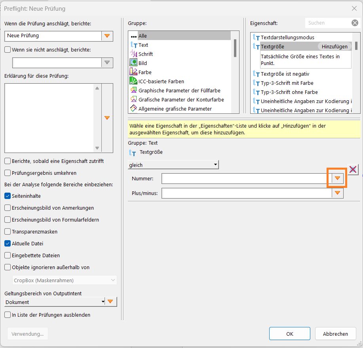
Task: Click the Suchen search box
Action: 328,23
